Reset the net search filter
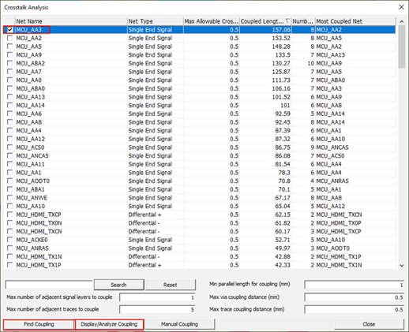This screenshot has width=409, height=332. 171,285
